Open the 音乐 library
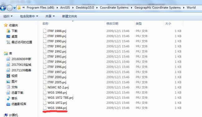The width and height of the screenshot is (202, 117). click(x=14, y=98)
